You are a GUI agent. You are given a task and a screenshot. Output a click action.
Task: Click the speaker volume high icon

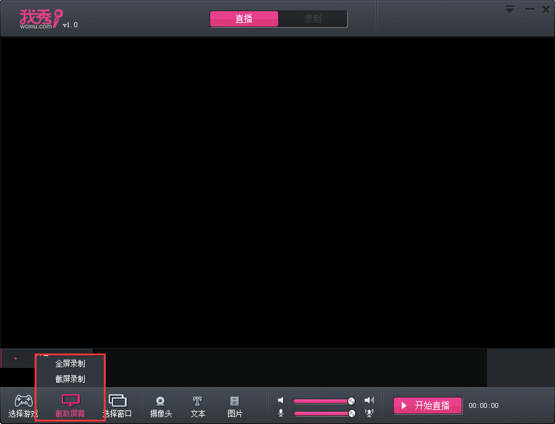click(x=370, y=401)
